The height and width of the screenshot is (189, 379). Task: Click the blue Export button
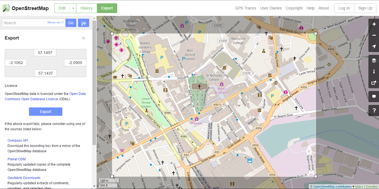pos(46,112)
